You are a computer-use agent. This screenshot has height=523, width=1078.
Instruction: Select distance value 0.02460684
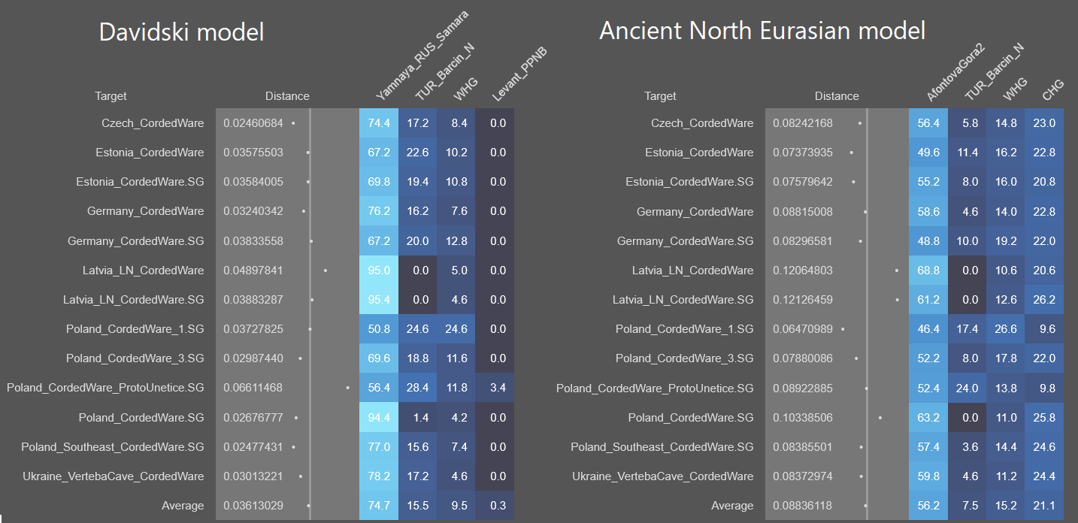[253, 122]
